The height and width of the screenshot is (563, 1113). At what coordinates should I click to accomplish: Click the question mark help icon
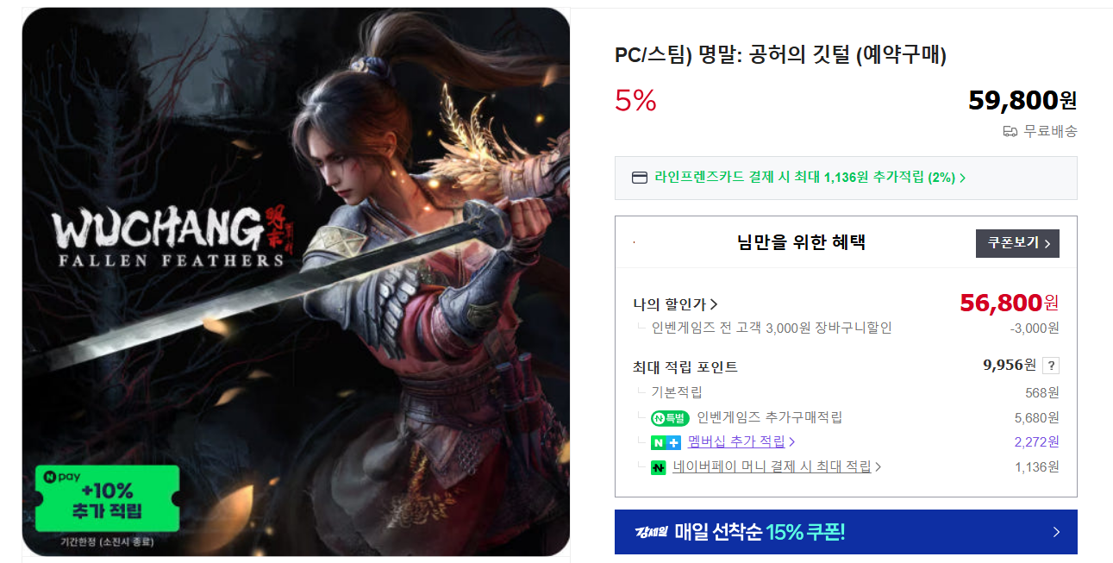pos(1050,366)
